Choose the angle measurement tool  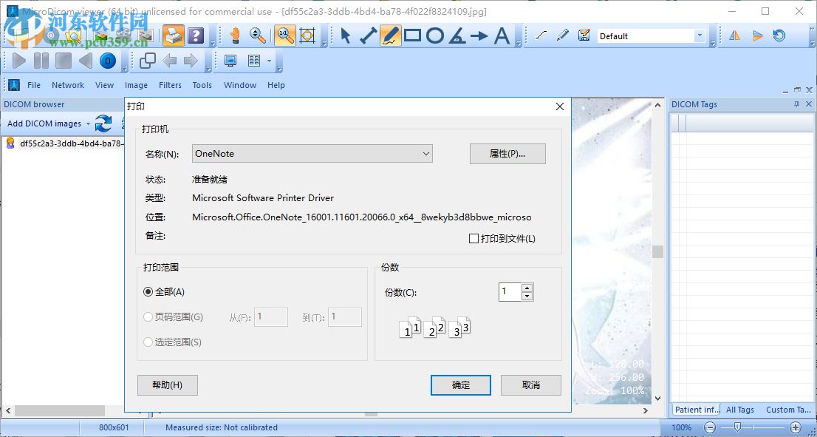point(456,35)
